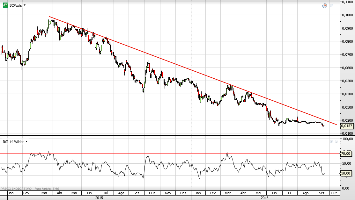Click the Nov month label
This screenshot has width=355, height=200.
click(168, 193)
